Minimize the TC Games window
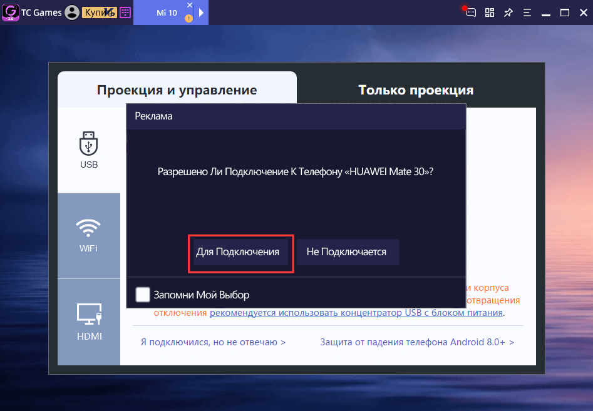Screen dimensions: 593x411 click(546, 14)
